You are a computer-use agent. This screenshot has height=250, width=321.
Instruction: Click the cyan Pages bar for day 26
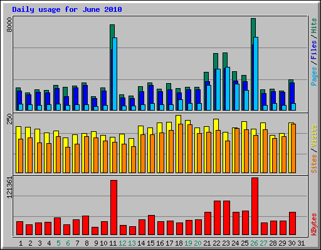[x=256, y=74]
